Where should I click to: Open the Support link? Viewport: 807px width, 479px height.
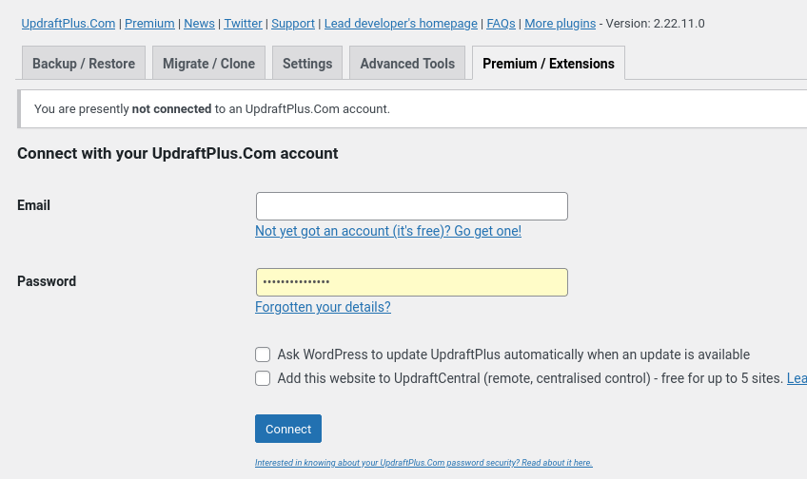coord(293,23)
